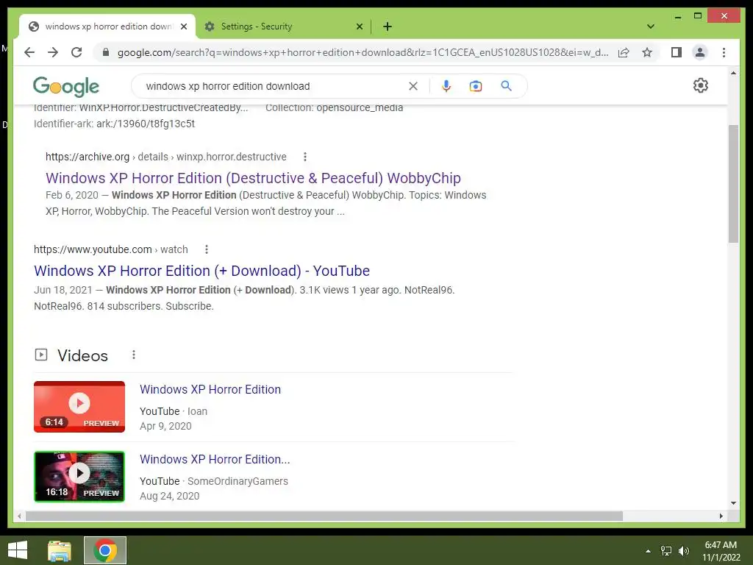Submit search with magnifier icon
The image size is (753, 565).
pyautogui.click(x=506, y=86)
